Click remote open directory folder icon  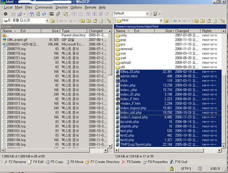(166, 21)
